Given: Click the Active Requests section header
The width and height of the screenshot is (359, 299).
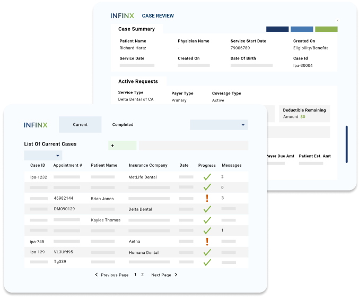Looking at the screenshot, I should 138,81.
